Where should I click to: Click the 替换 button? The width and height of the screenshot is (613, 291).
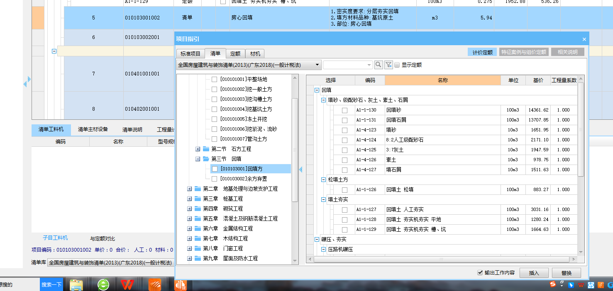567,273
